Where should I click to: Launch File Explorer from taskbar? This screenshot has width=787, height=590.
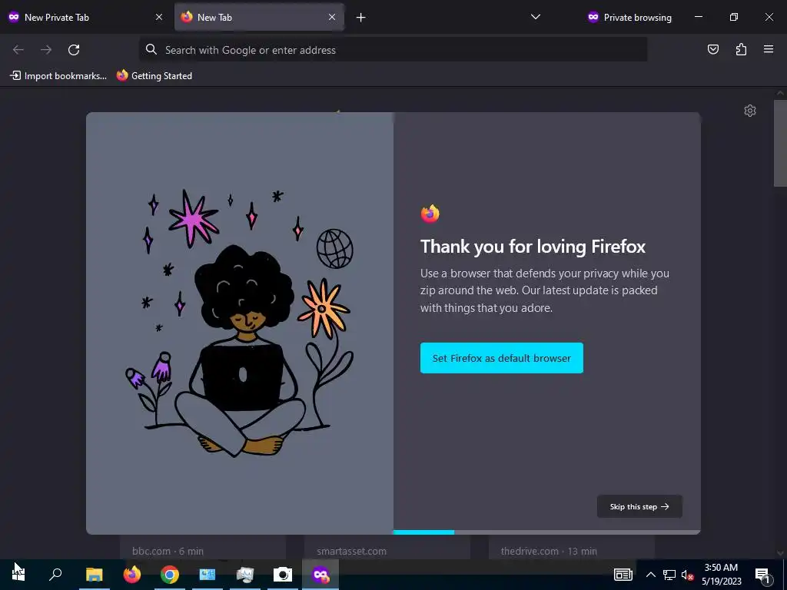pos(94,575)
